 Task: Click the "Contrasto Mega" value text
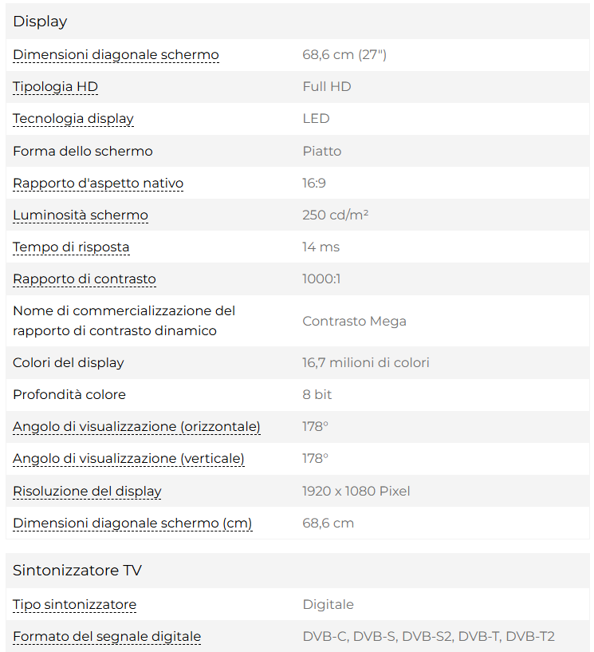tap(354, 322)
